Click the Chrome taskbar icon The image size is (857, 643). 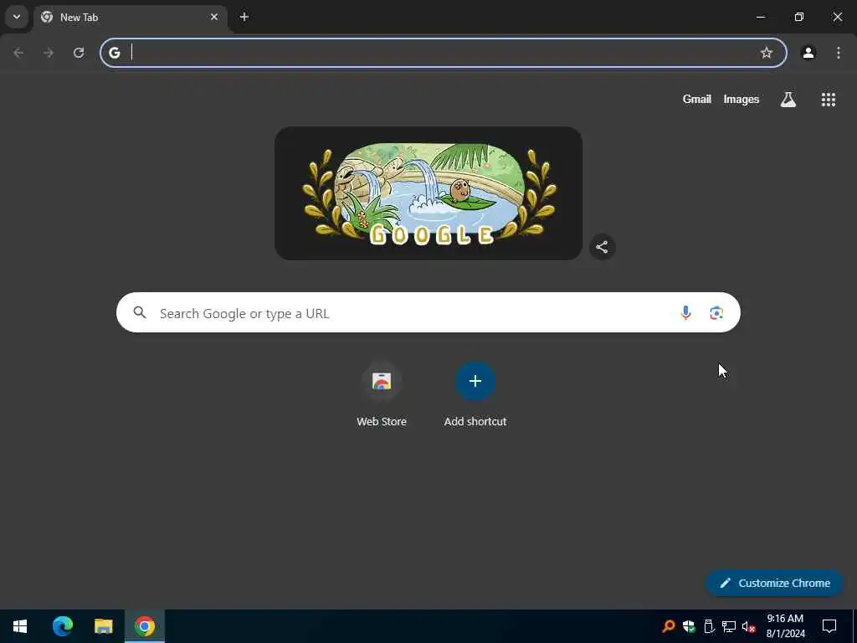coord(145,626)
